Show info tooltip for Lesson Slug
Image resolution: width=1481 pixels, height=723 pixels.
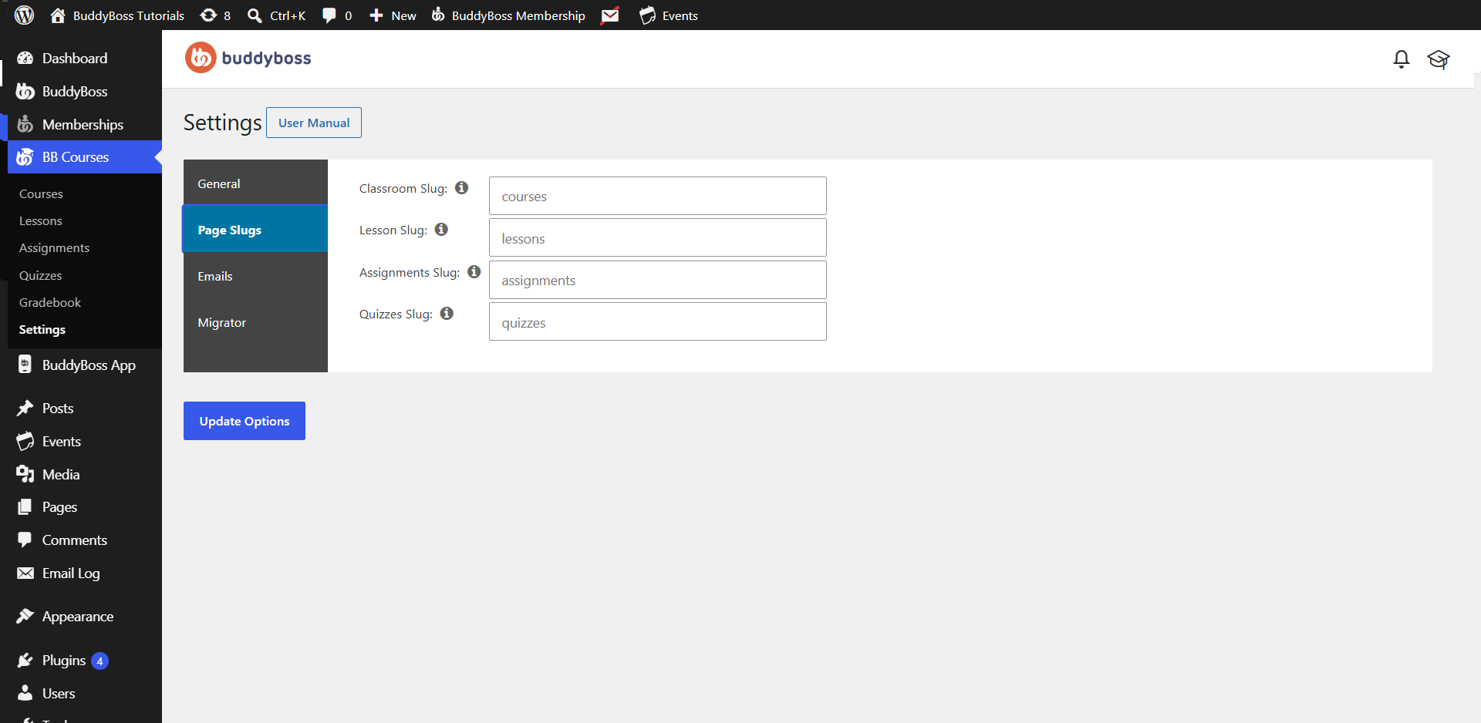coord(441,229)
